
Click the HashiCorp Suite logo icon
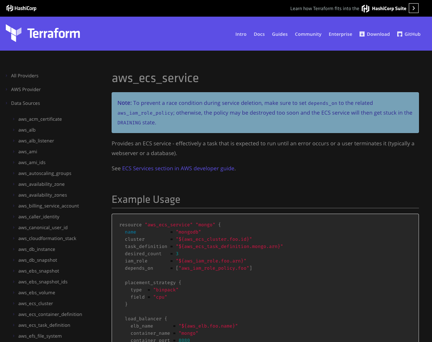pos(365,9)
